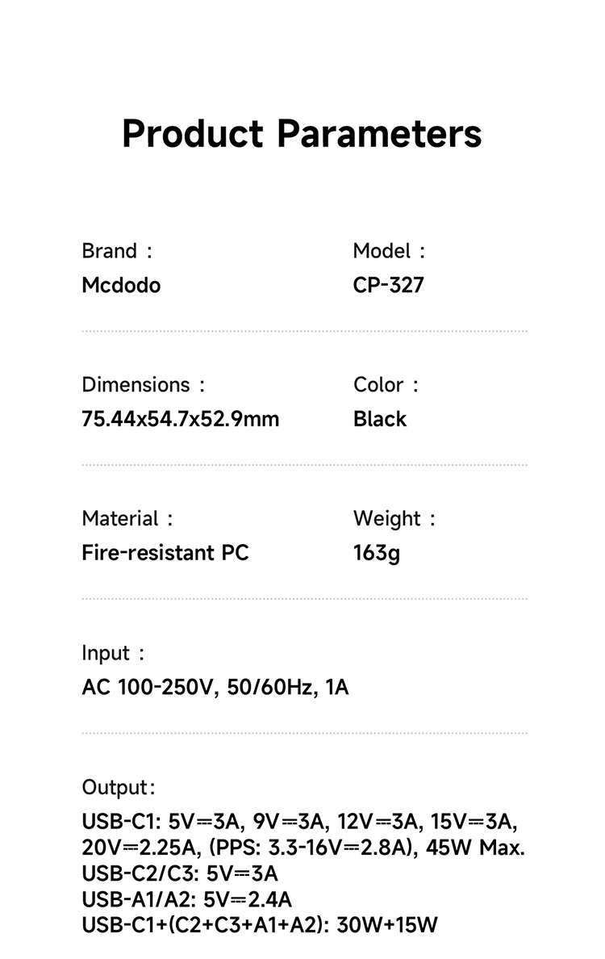Click the Mcdodo brand name
The width and height of the screenshot is (605, 959).
point(121,285)
